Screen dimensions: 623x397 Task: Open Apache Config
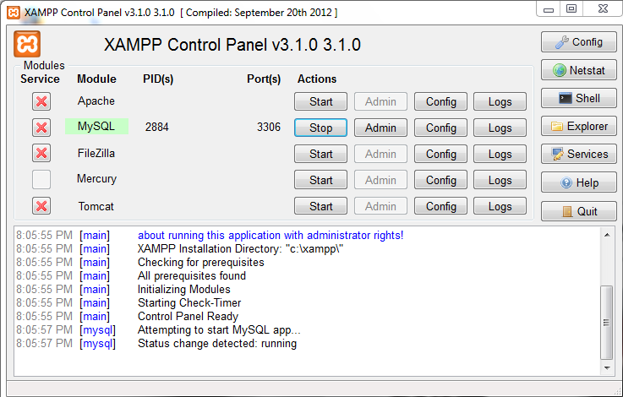click(x=440, y=101)
